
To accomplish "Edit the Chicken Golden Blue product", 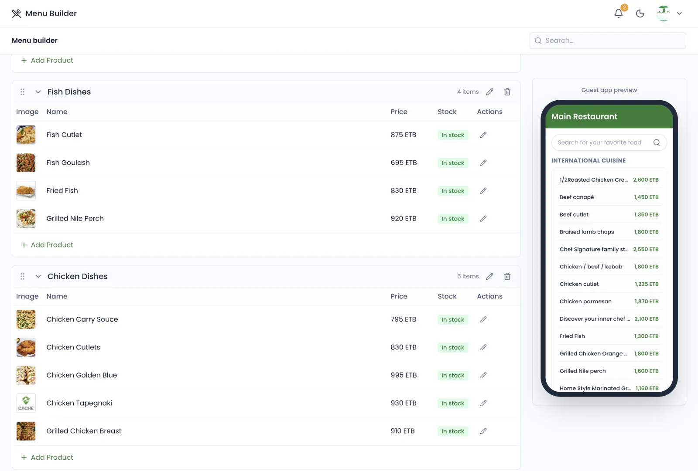I will [x=483, y=376].
